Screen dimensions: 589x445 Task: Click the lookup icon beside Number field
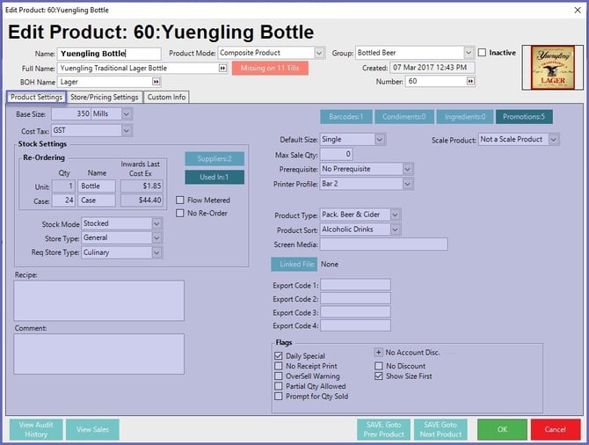(x=470, y=81)
